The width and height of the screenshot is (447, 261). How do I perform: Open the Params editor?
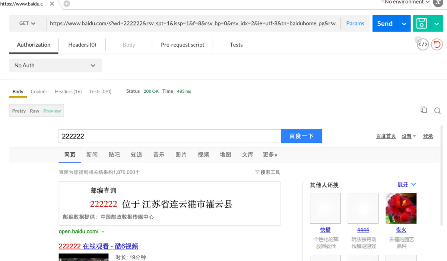[x=355, y=23]
